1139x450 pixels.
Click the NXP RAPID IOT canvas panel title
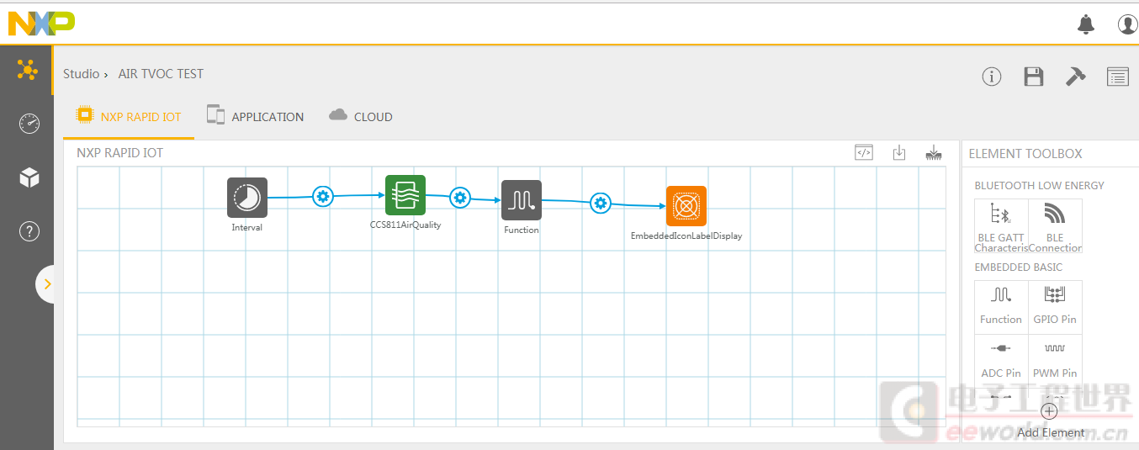pyautogui.click(x=120, y=153)
